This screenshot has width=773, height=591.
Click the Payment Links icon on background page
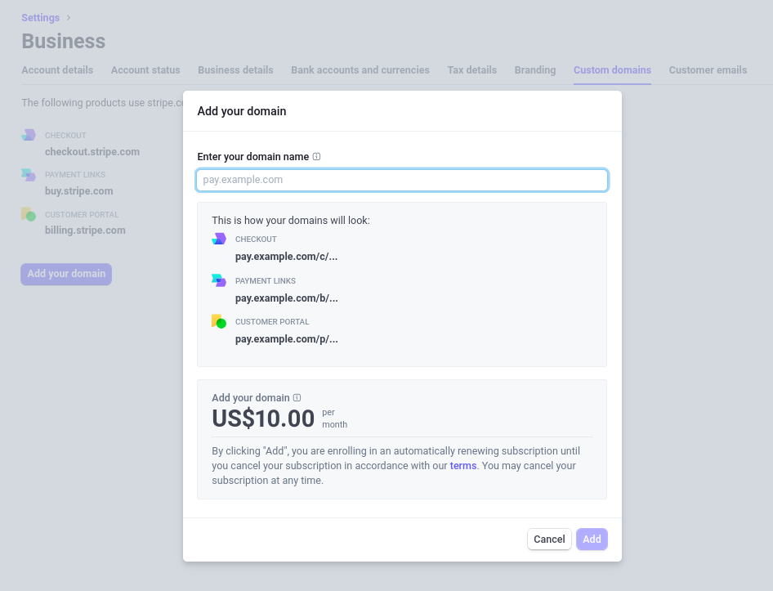pyautogui.click(x=29, y=175)
